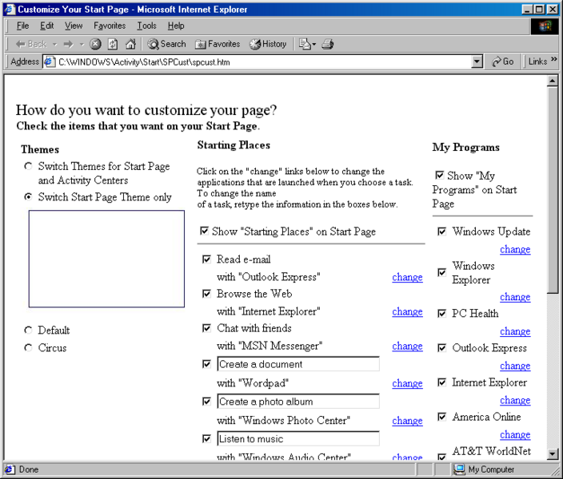This screenshot has width=563, height=479.
Task: Click the Refresh page icon
Action: (x=113, y=44)
